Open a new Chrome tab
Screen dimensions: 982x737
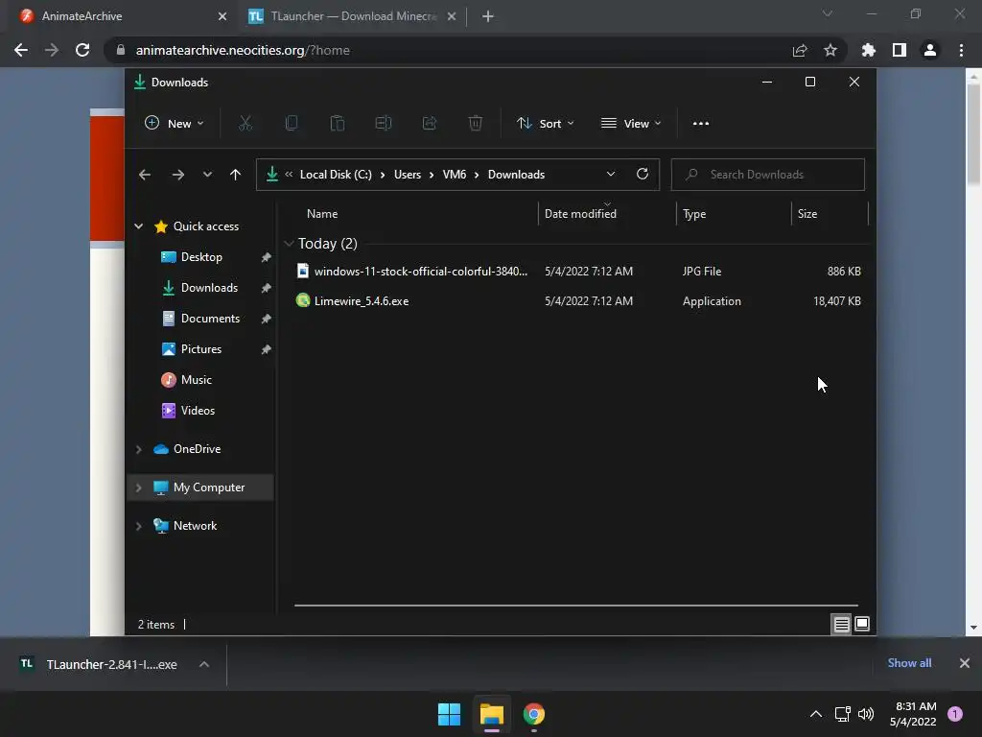click(488, 16)
